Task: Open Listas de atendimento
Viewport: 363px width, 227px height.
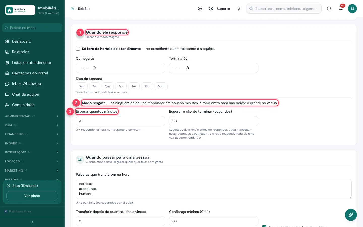Action: click(x=32, y=63)
